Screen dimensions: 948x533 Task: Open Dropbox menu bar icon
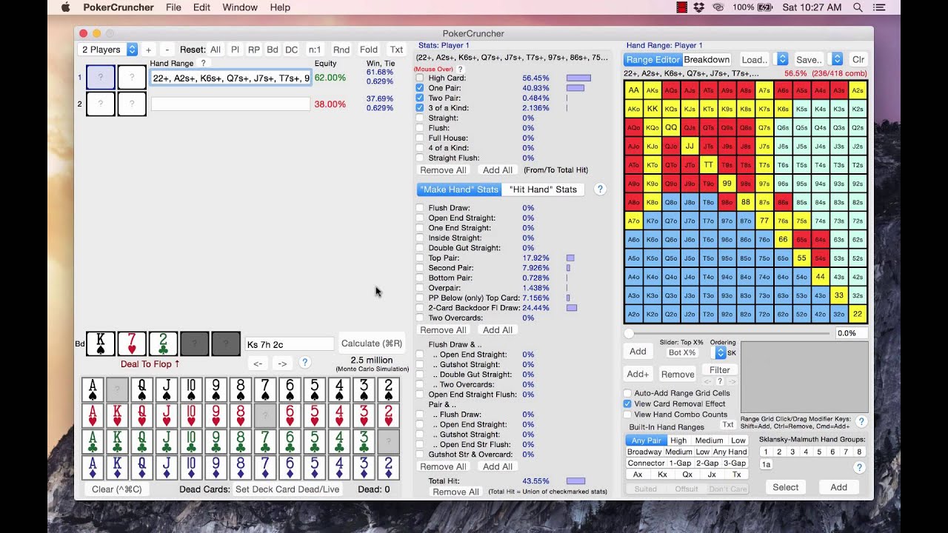click(x=698, y=7)
